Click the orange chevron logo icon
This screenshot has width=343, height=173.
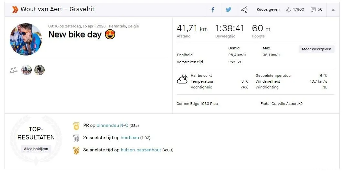(15, 9)
